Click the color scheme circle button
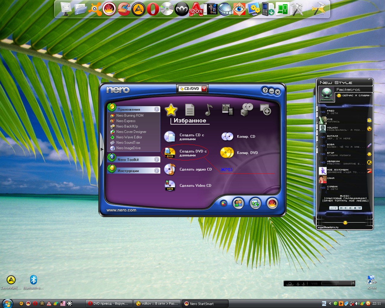385x308 pixels. tap(223, 204)
